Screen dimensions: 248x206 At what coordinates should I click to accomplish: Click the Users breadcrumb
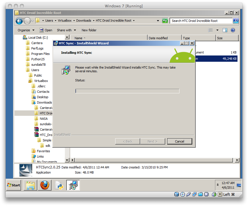49,20
